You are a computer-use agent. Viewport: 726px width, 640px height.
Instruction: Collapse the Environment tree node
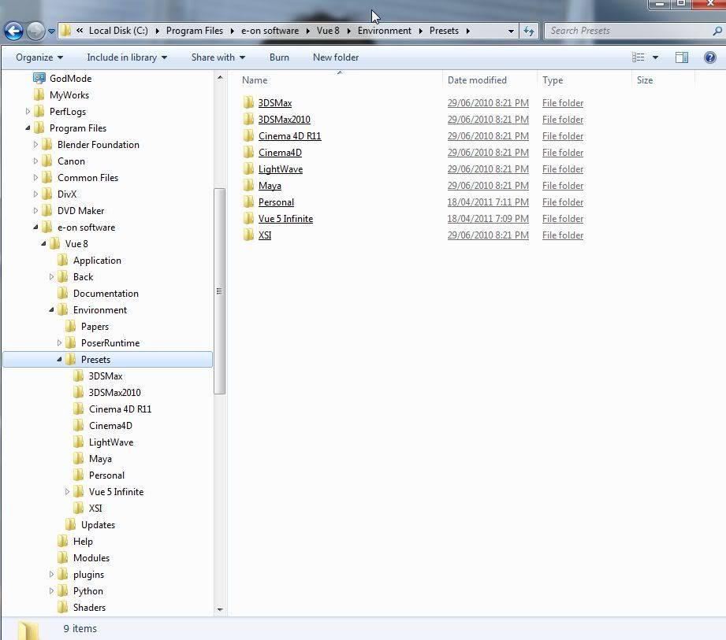(x=51, y=310)
